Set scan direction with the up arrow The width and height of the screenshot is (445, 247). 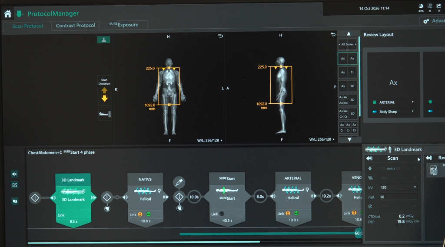(x=104, y=90)
